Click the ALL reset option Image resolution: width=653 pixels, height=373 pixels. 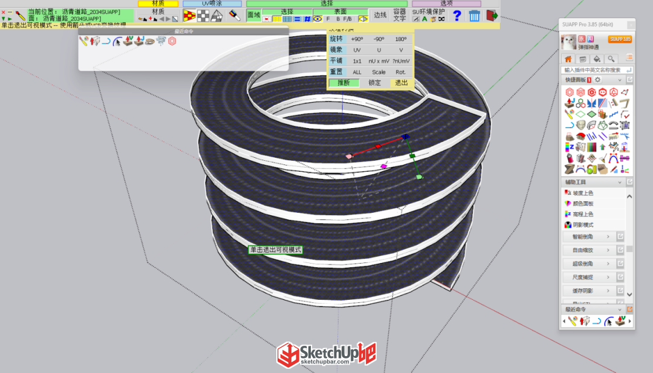click(x=357, y=72)
